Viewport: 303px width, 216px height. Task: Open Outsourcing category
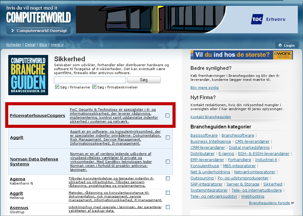202,178
